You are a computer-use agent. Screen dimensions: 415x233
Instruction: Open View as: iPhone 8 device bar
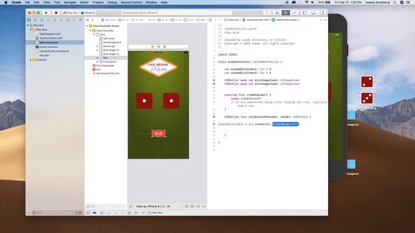coord(153,206)
